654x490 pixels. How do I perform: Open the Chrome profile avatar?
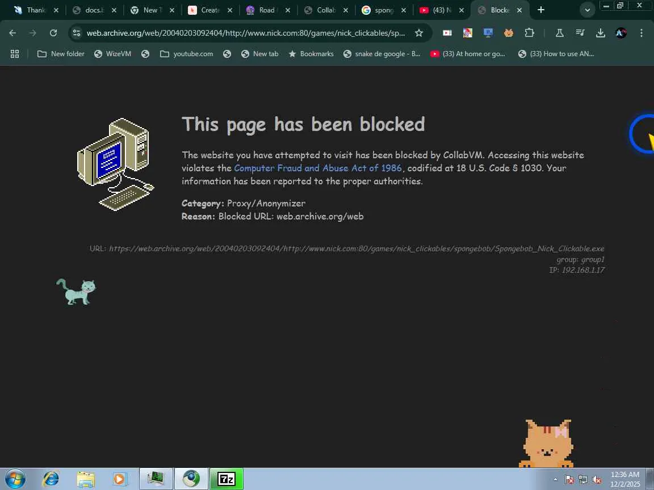click(x=621, y=33)
